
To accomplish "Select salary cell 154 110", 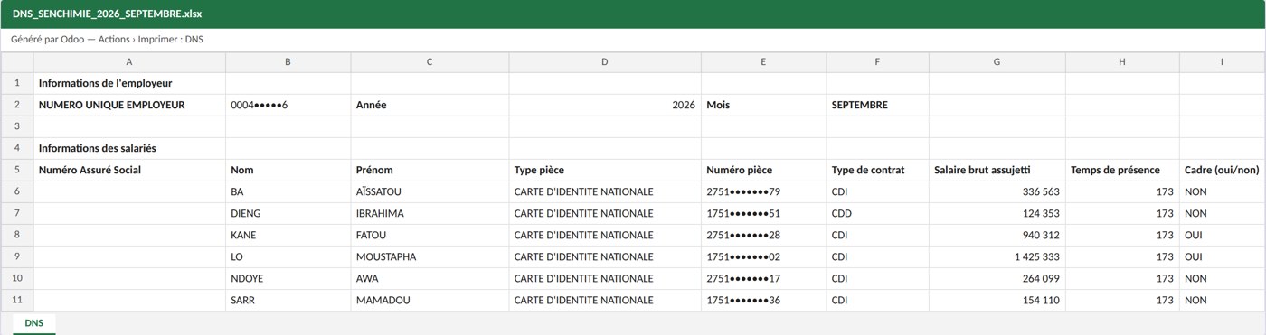I will tap(997, 300).
